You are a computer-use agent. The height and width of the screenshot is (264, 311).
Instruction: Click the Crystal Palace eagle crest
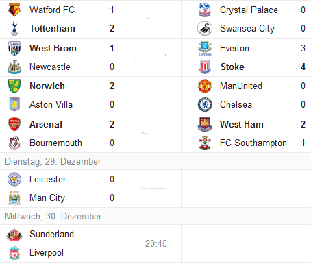pyautogui.click(x=205, y=10)
